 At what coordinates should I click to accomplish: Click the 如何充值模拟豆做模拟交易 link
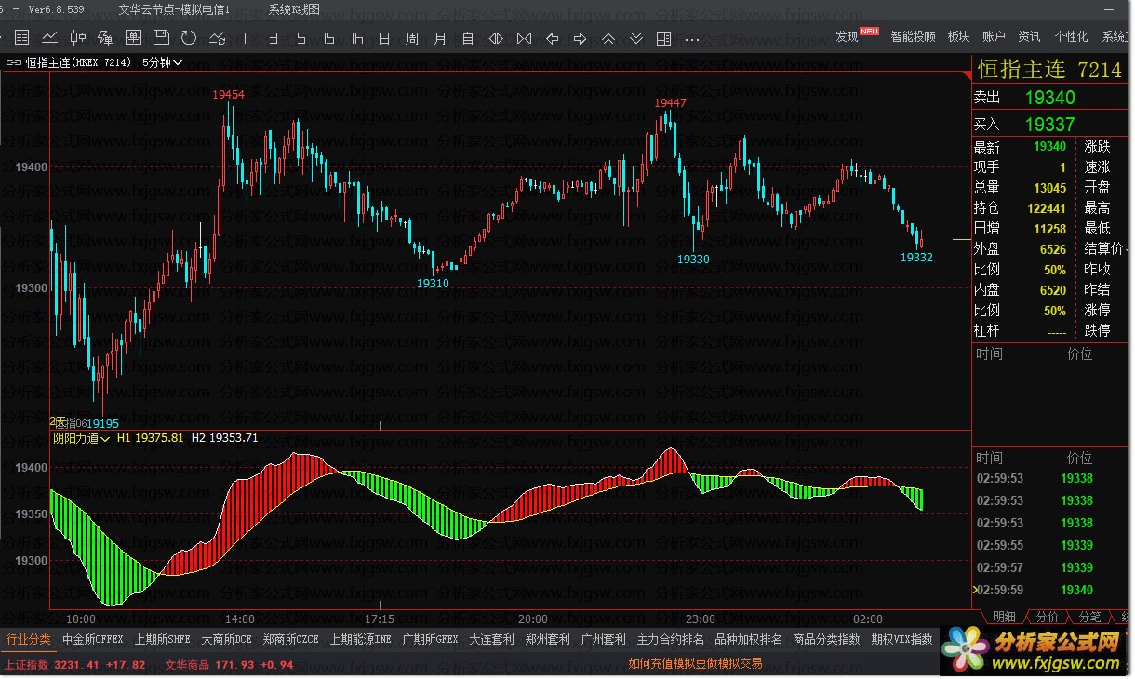click(x=695, y=663)
